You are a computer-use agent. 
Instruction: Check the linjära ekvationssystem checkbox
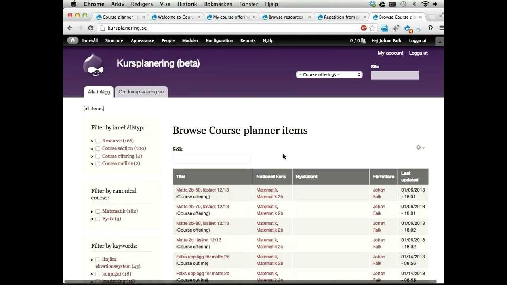click(98, 260)
